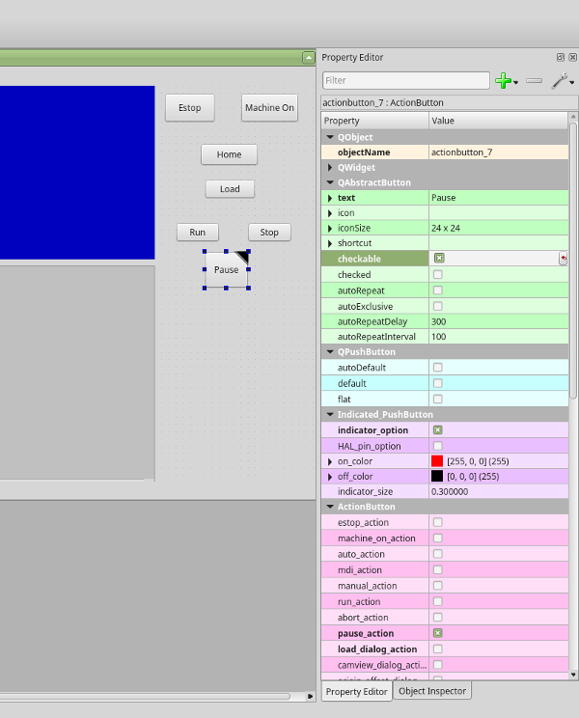The height and width of the screenshot is (718, 579).
Task: Expand the QWidget property group
Action: click(x=330, y=168)
